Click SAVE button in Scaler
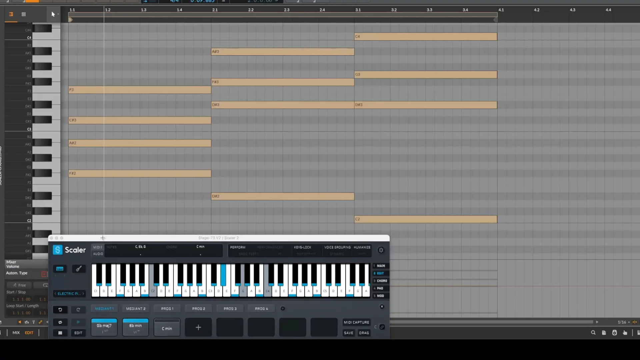The image size is (640, 360). click(349, 333)
